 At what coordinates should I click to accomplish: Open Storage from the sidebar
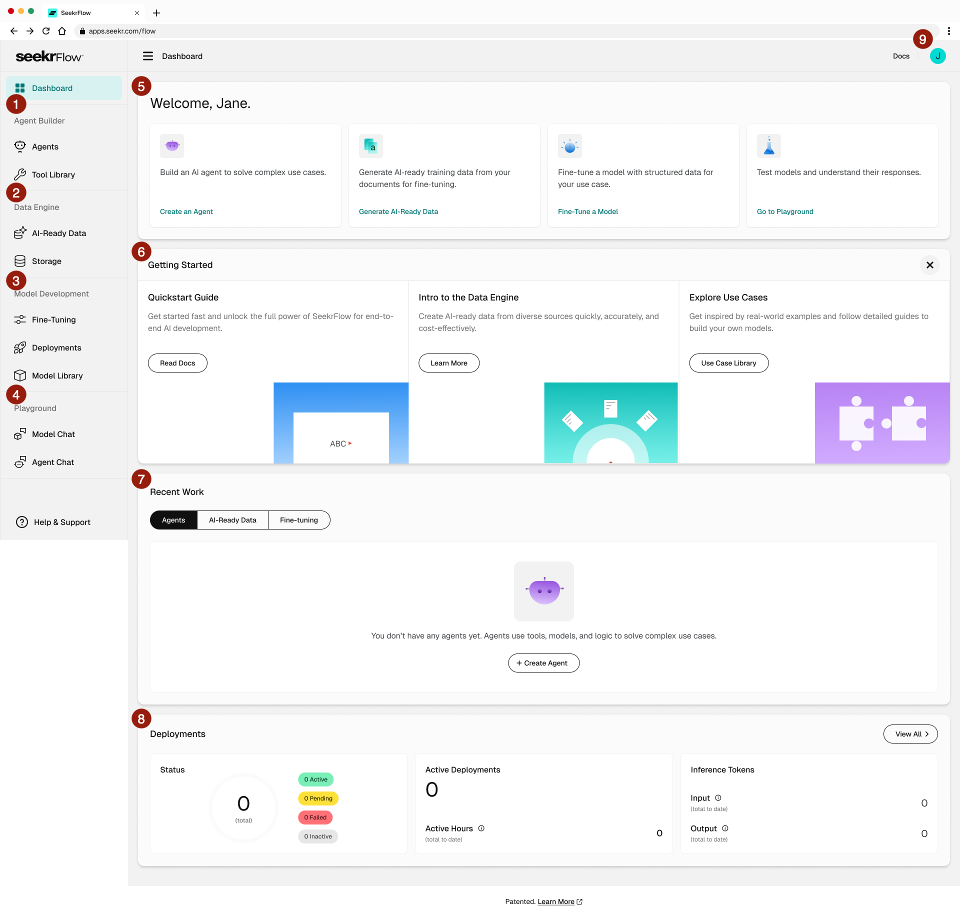tap(20, 260)
